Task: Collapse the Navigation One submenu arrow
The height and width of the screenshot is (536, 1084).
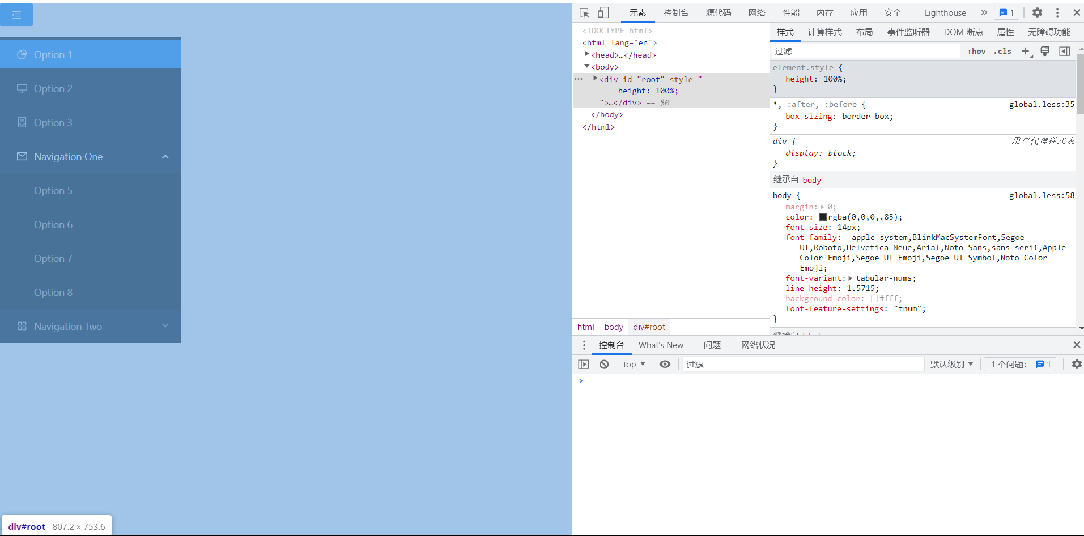Action: (x=165, y=157)
